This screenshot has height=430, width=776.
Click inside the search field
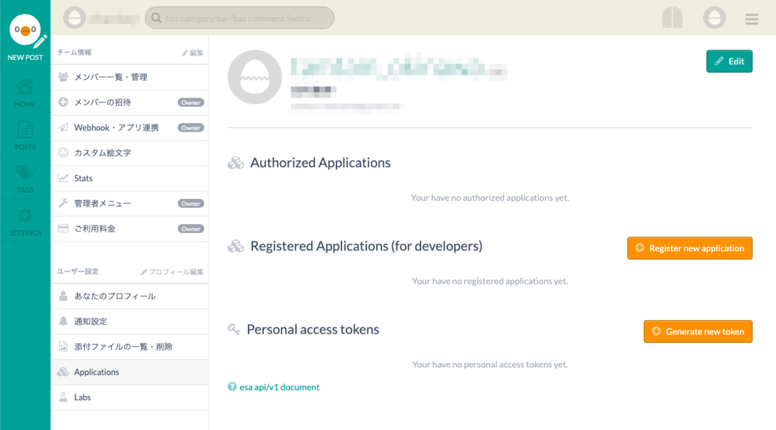tap(239, 18)
